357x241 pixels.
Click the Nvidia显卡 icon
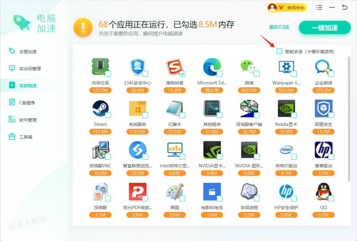286,108
